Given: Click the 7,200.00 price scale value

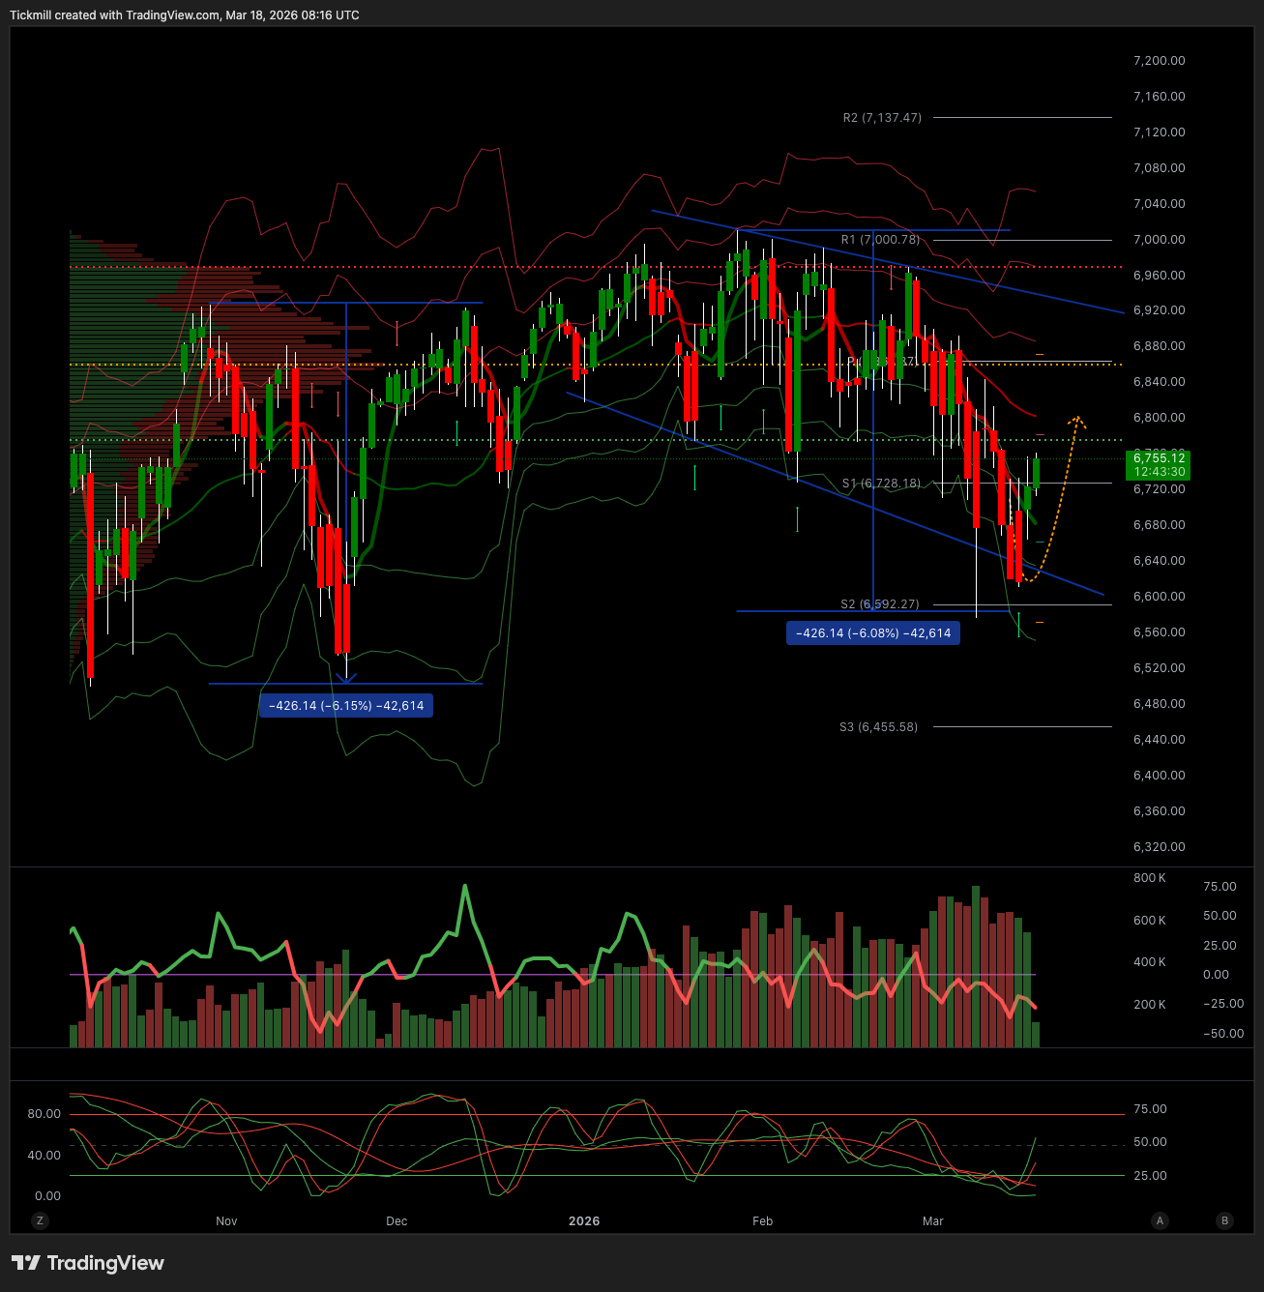Looking at the screenshot, I should [1159, 61].
